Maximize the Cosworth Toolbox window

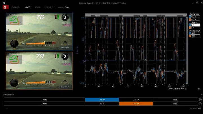tap(197, 3)
